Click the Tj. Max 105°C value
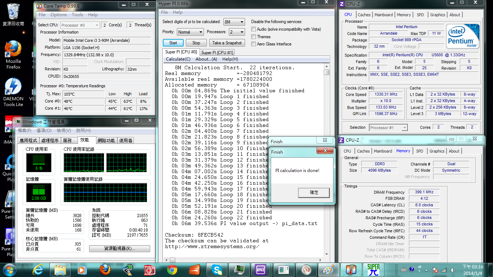493x277 pixels. (x=84, y=94)
